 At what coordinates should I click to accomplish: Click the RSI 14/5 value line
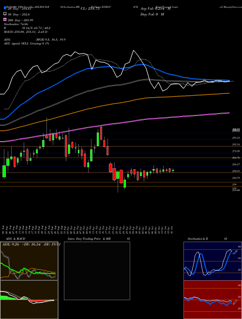[x=27, y=28]
